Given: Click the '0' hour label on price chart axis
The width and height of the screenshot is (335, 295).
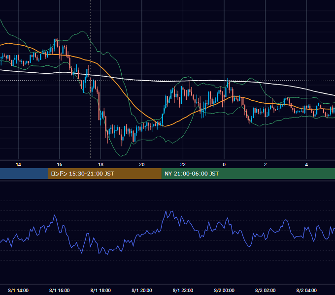Looking at the screenshot, I should [224, 165].
